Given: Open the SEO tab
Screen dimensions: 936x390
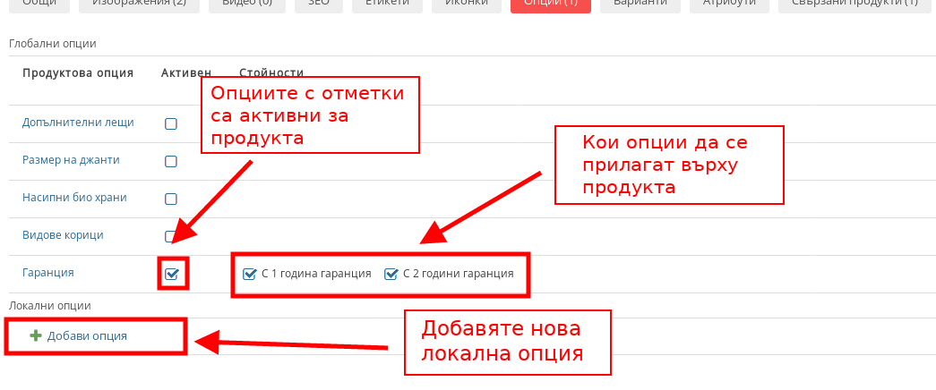Looking at the screenshot, I should (318, 4).
